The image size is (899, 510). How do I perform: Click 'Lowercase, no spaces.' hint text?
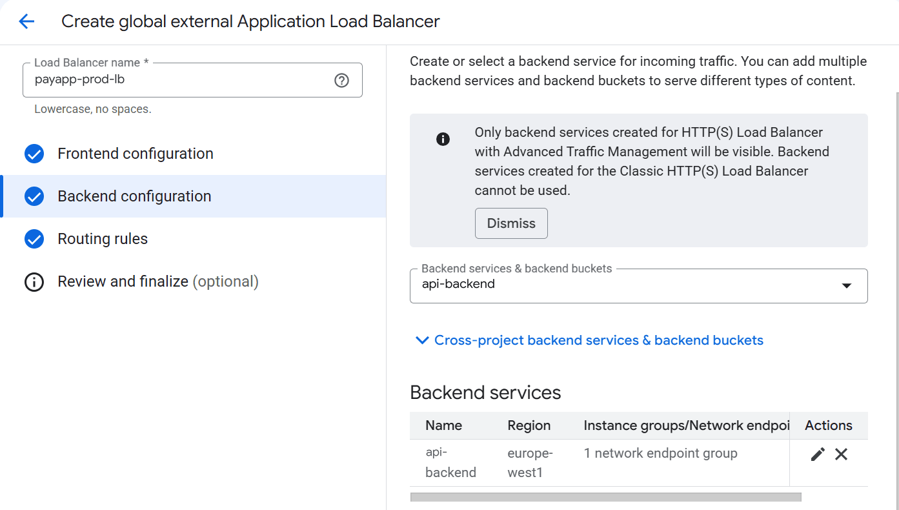[x=93, y=109]
